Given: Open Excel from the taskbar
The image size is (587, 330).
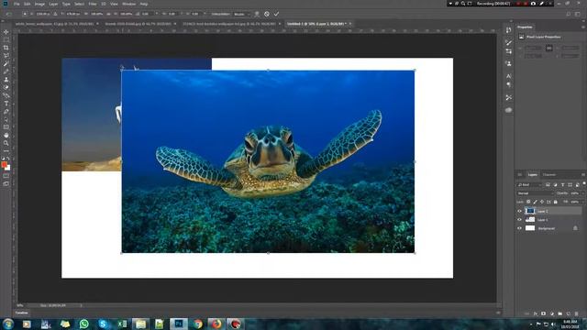Looking at the screenshot, I should tap(122, 324).
